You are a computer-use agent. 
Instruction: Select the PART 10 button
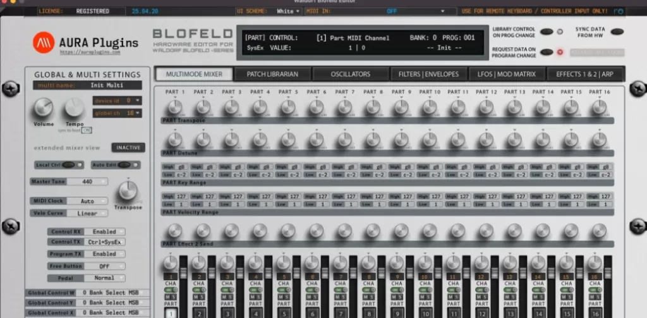click(x=425, y=313)
